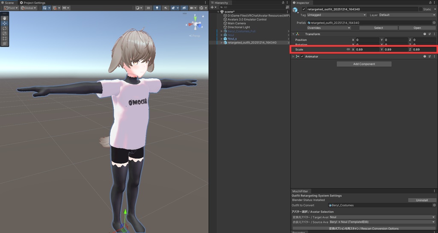438x233 pixels.
Task: Click the Prefab field object picker circle
Action: pos(434,23)
